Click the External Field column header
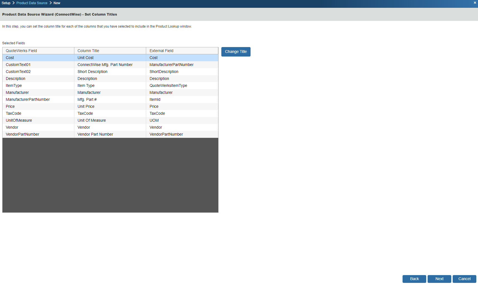Image resolution: width=478 pixels, height=284 pixels. pos(182,51)
